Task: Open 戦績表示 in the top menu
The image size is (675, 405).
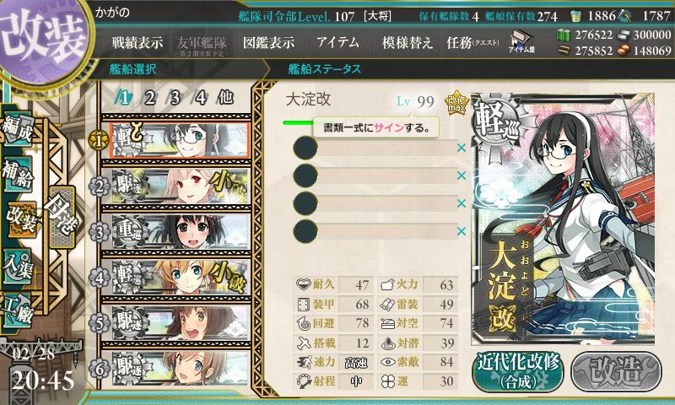Action: click(138, 42)
